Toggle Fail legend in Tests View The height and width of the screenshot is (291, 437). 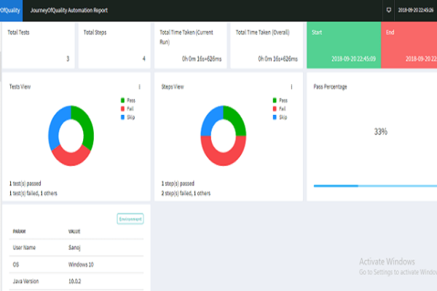click(127, 108)
